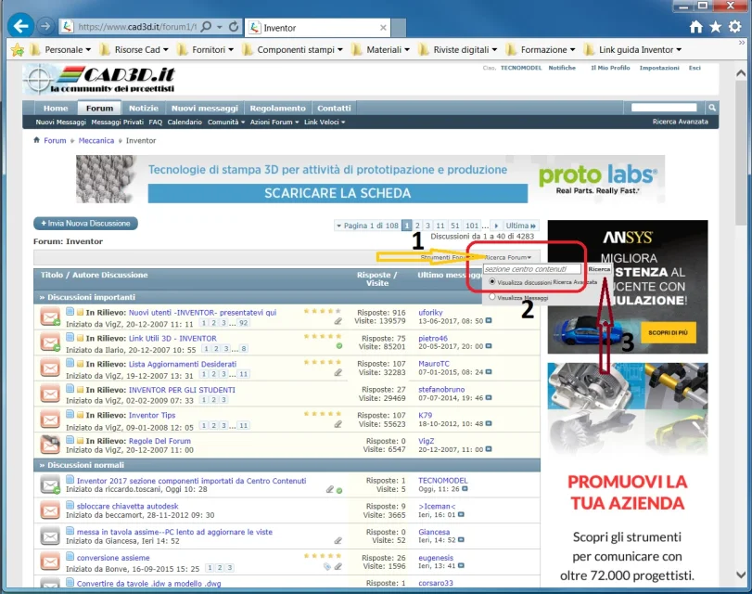Image resolution: width=752 pixels, height=594 pixels.
Task: Open the Nuovi messaggi navigation tab
Action: coord(205,108)
